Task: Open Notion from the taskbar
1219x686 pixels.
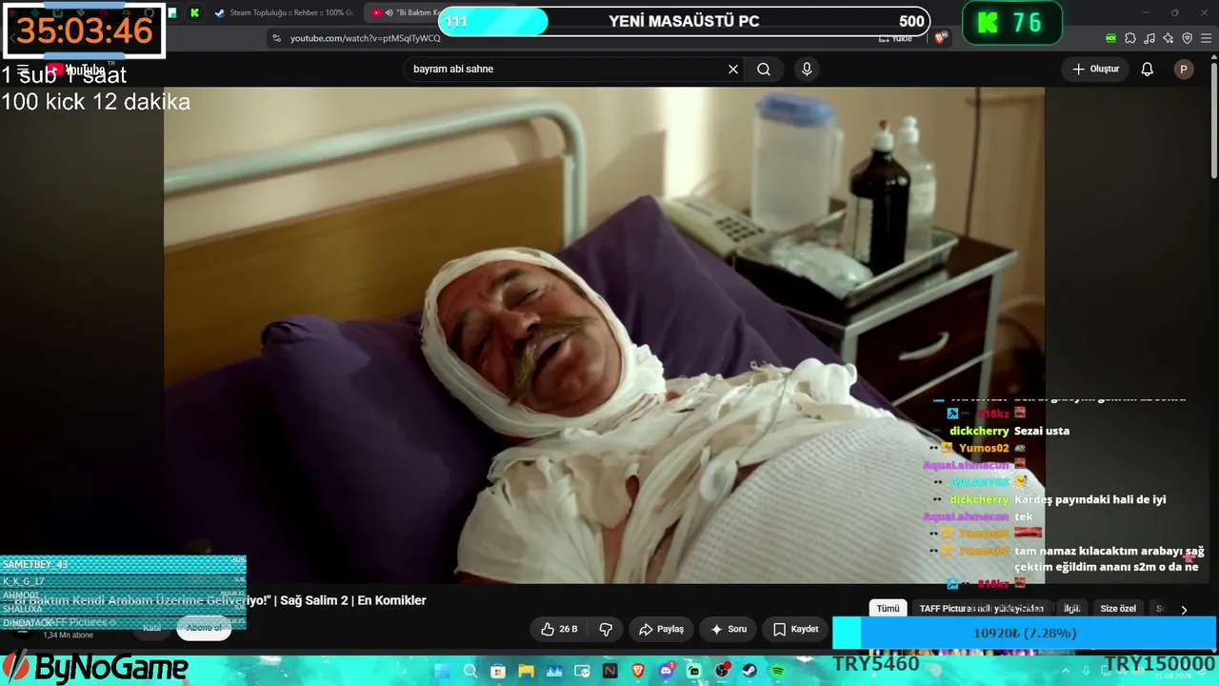Action: [x=609, y=671]
